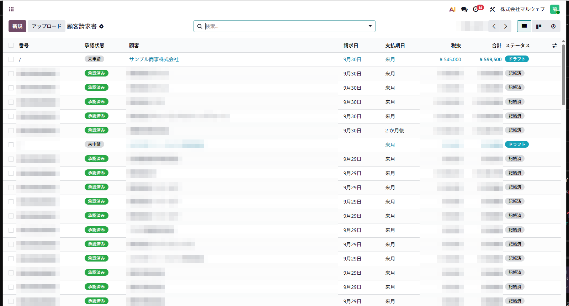The height and width of the screenshot is (306, 569).
Task: Click the search magnifier icon
Action: pyautogui.click(x=200, y=26)
